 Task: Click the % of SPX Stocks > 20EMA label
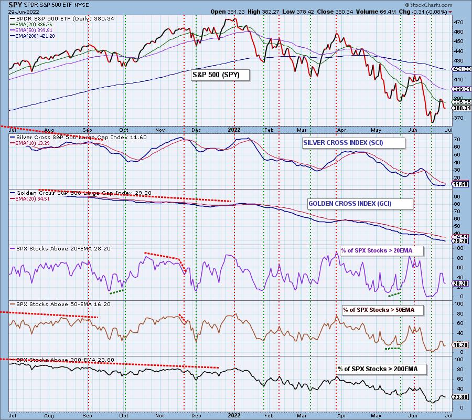pos(382,250)
